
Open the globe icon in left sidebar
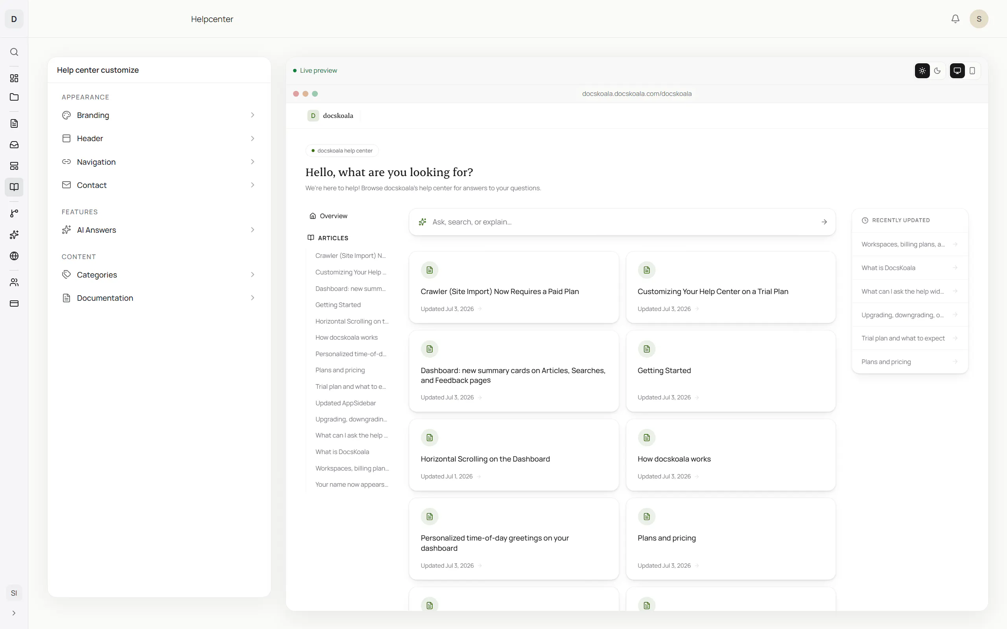(14, 256)
